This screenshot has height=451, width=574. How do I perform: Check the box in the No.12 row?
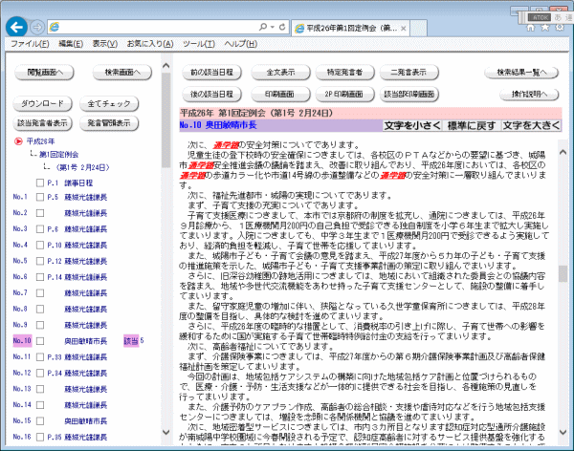(40, 373)
